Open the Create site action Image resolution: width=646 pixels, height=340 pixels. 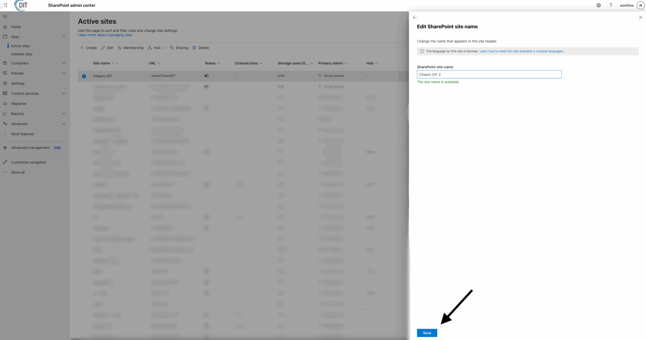[x=88, y=48]
